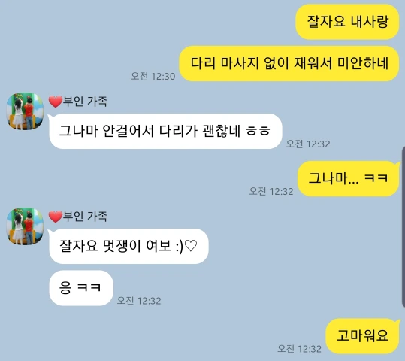Tap the red heart above 잘자요 멋쟁이 message
Screen dimensions: 405x361
click(x=56, y=217)
